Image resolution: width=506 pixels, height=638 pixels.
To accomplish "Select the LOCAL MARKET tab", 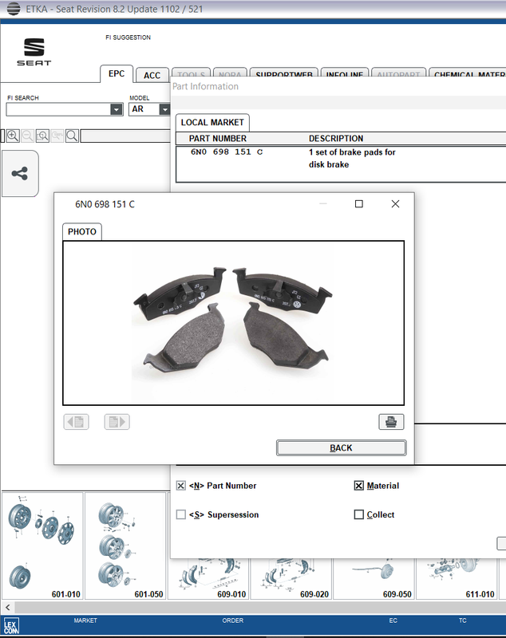I will pos(212,123).
